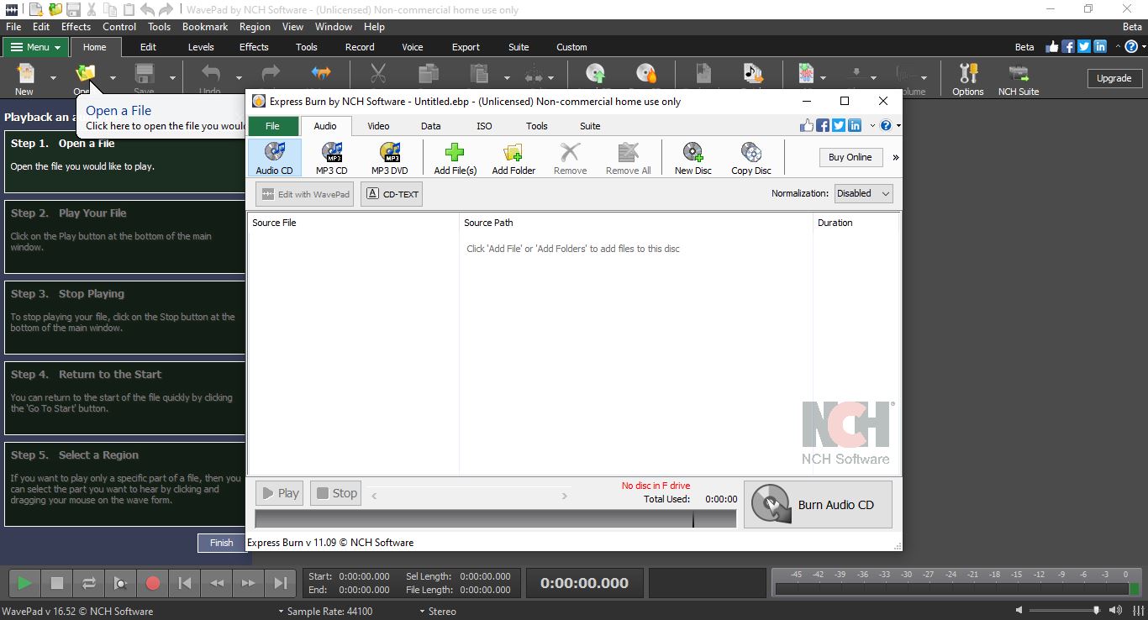Select Audio CD disc type in Express Burn
Image resolution: width=1148 pixels, height=620 pixels.
[x=274, y=157]
